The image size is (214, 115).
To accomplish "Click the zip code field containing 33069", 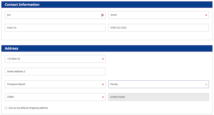I will tap(55, 97).
